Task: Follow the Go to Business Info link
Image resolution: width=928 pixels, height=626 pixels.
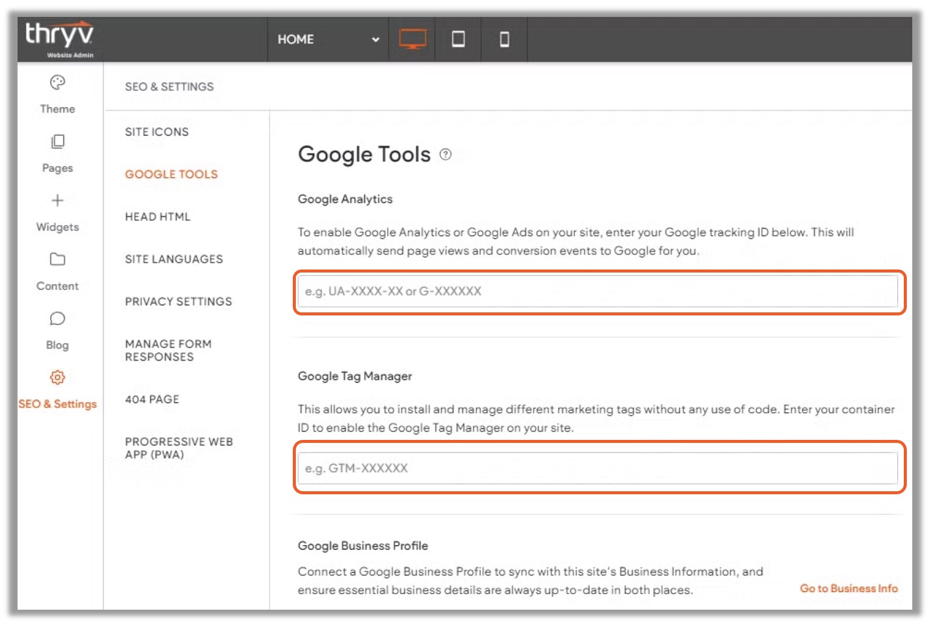Action: [x=849, y=589]
